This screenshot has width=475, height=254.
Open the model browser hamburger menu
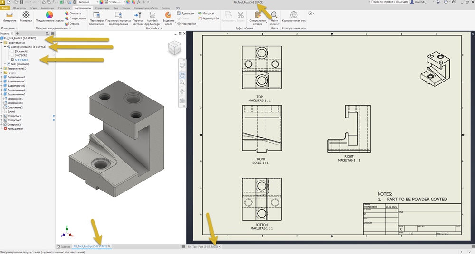tap(53, 33)
